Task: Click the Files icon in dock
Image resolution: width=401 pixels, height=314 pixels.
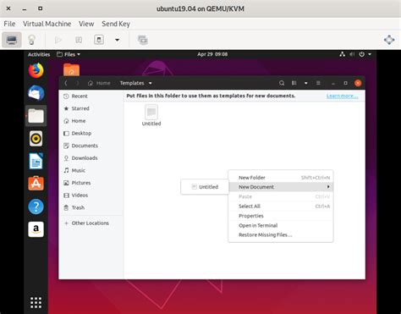Action: (x=36, y=116)
